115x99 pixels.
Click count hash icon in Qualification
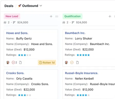tap(64, 22)
